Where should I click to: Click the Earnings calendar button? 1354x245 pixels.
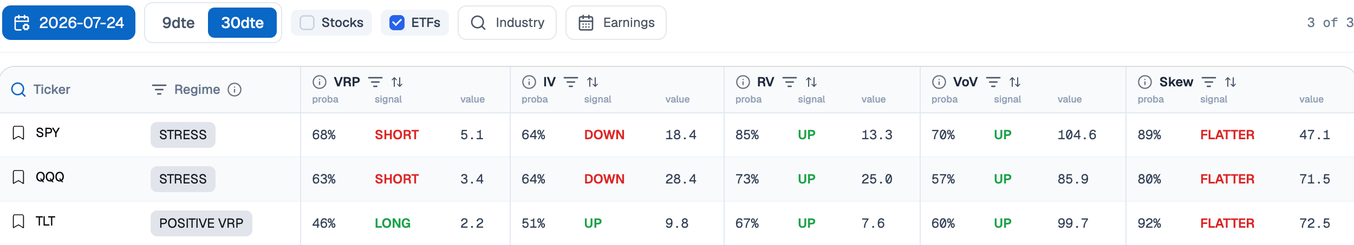616,23
